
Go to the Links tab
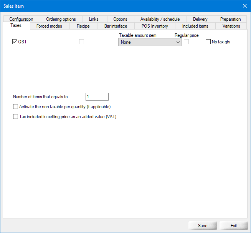94,19
